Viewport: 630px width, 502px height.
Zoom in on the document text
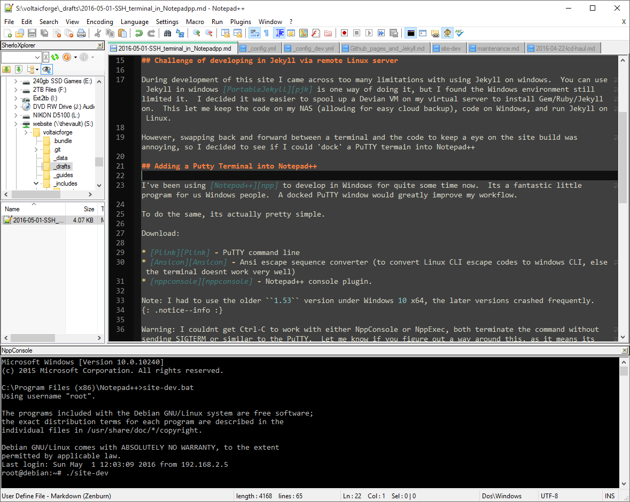pyautogui.click(x=197, y=33)
